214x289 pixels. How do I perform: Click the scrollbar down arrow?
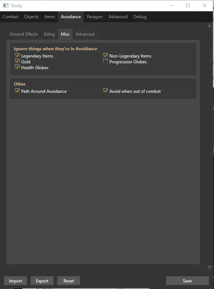[210, 267]
